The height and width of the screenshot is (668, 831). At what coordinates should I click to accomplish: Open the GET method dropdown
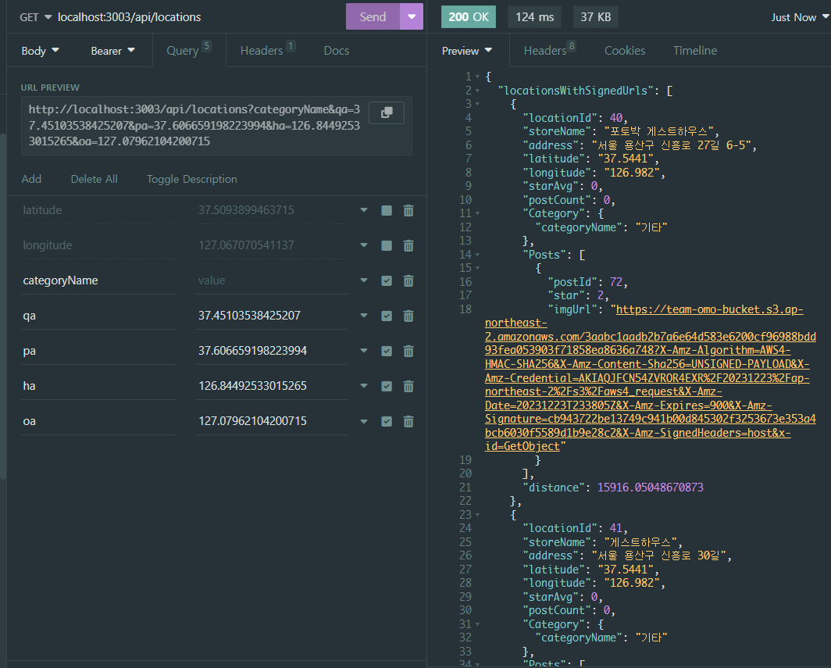tap(36, 17)
